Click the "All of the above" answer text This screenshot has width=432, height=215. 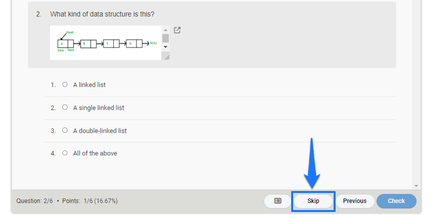click(95, 153)
